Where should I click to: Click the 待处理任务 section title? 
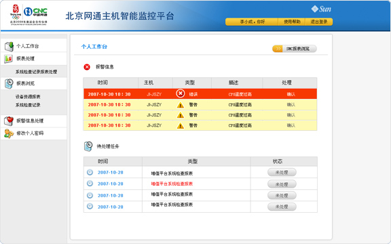tap(108, 146)
